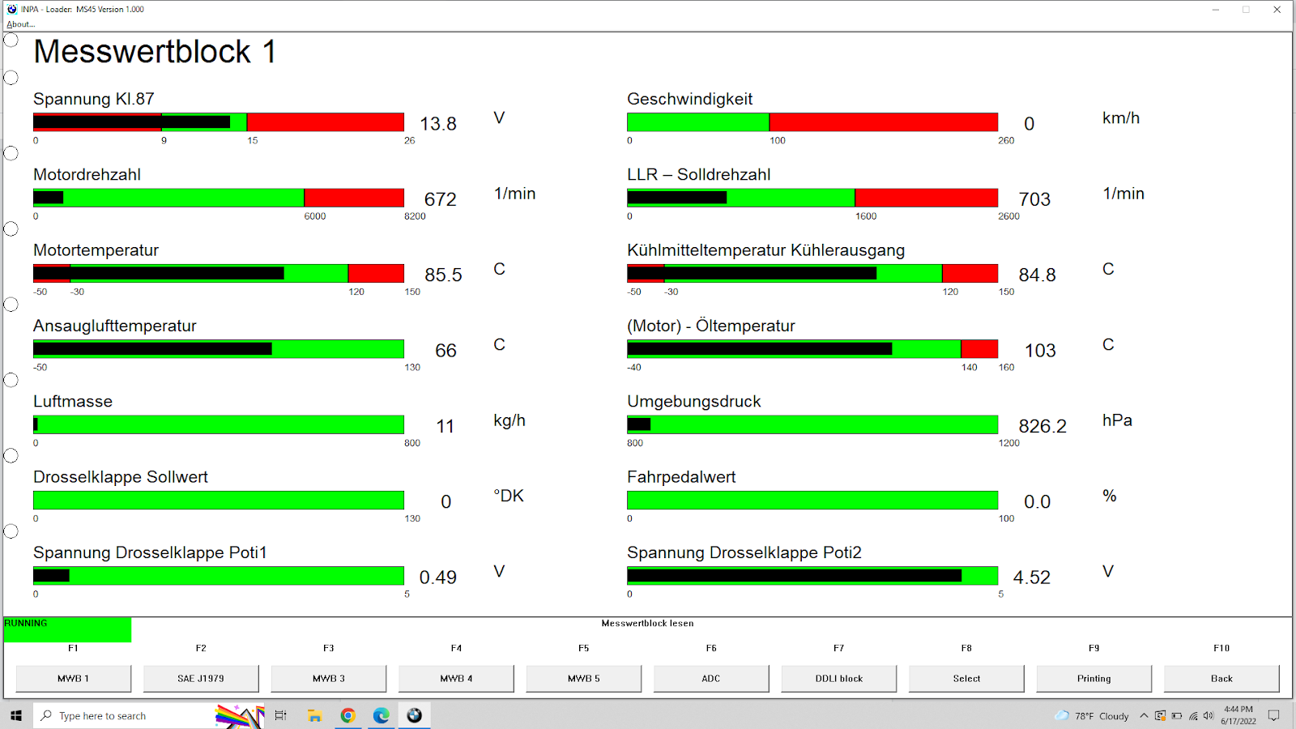Click the Umgebungsdruck gauge bar

812,424
